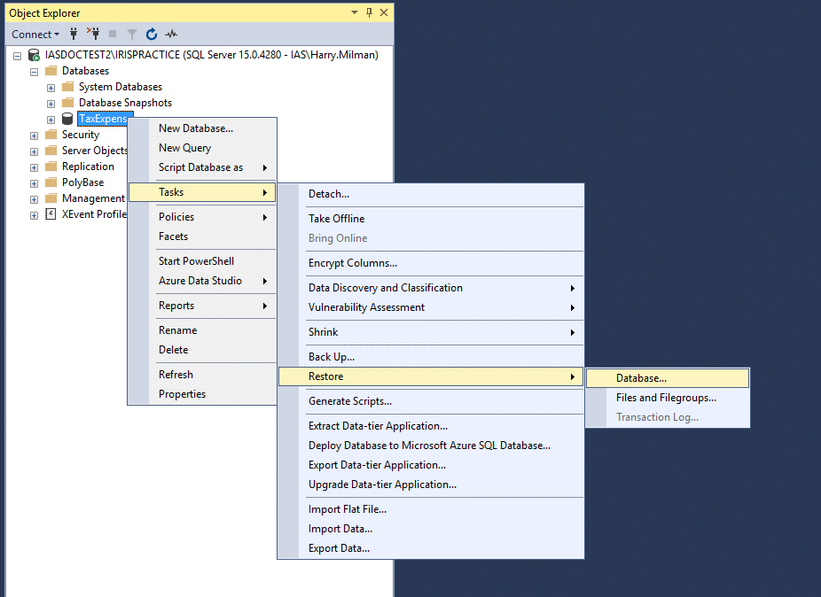The height and width of the screenshot is (597, 821).
Task: Choose Detach... in Tasks submenu
Action: click(431, 194)
